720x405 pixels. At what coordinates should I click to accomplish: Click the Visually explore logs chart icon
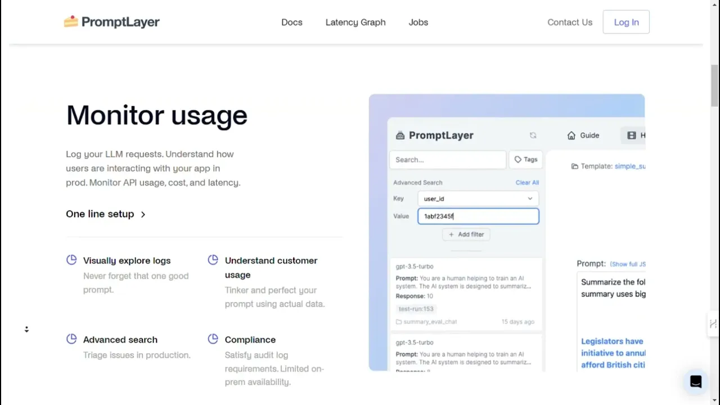pos(71,260)
